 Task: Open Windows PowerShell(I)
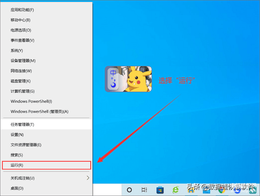[x=46, y=101]
